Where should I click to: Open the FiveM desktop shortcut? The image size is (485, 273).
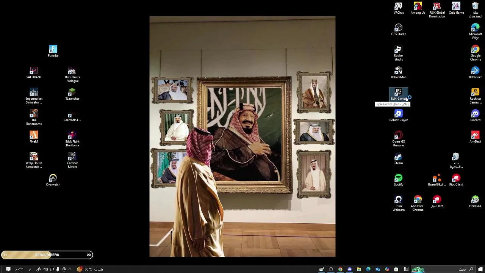[34, 137]
